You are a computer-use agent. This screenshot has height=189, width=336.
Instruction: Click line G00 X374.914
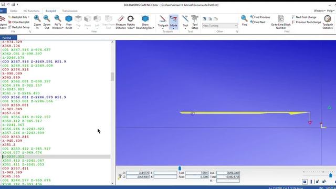pyautogui.click(x=15, y=69)
